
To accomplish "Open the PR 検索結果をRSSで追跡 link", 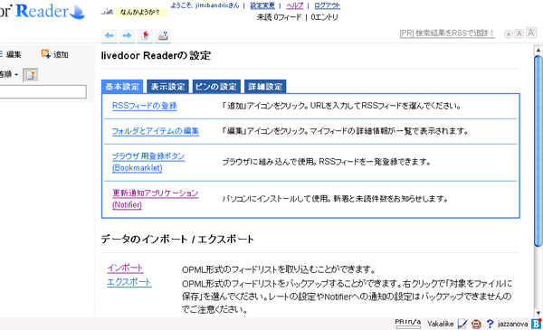I will pos(447,33).
